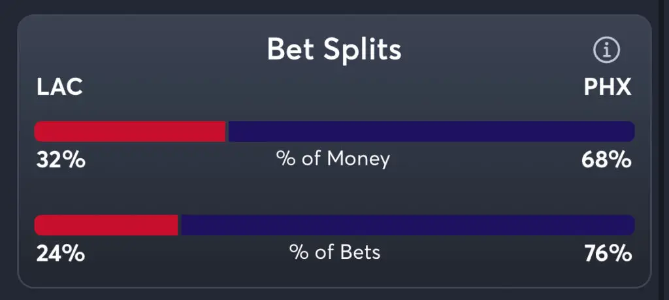Click the 68% money value

pos(606,159)
